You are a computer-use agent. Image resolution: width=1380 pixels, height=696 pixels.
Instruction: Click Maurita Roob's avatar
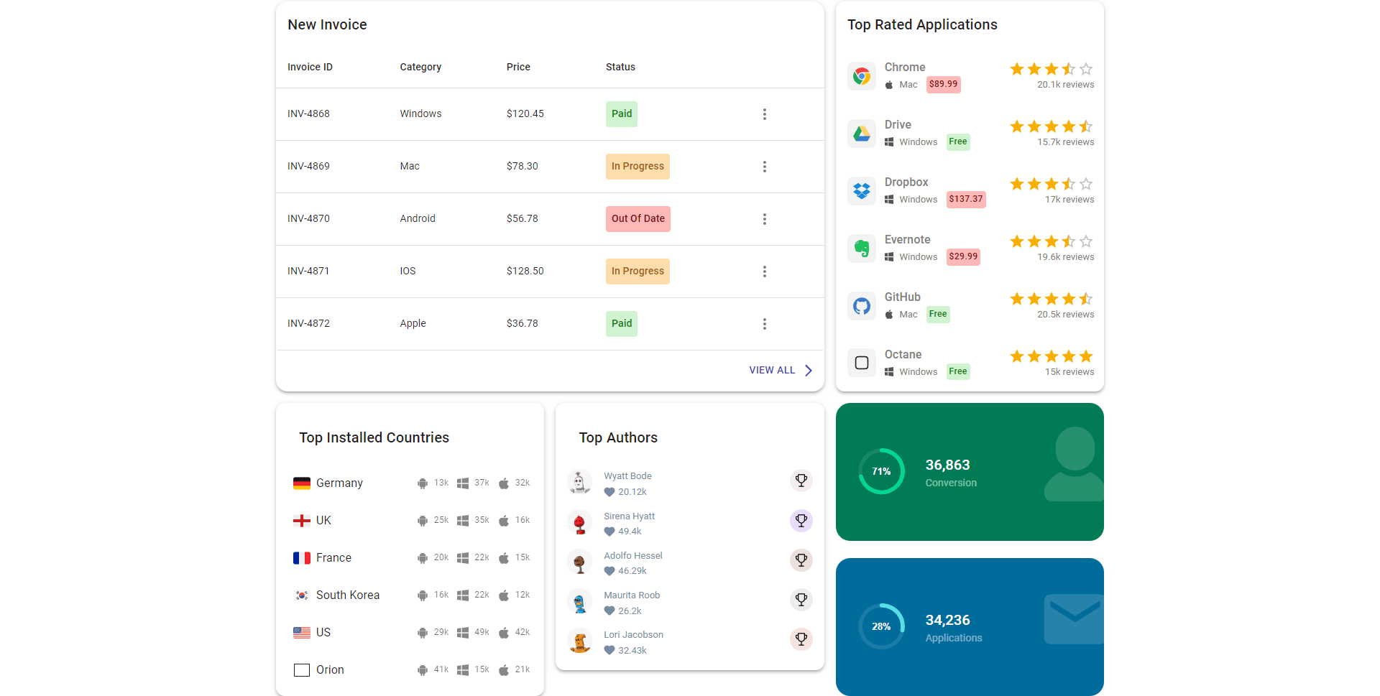coord(579,602)
